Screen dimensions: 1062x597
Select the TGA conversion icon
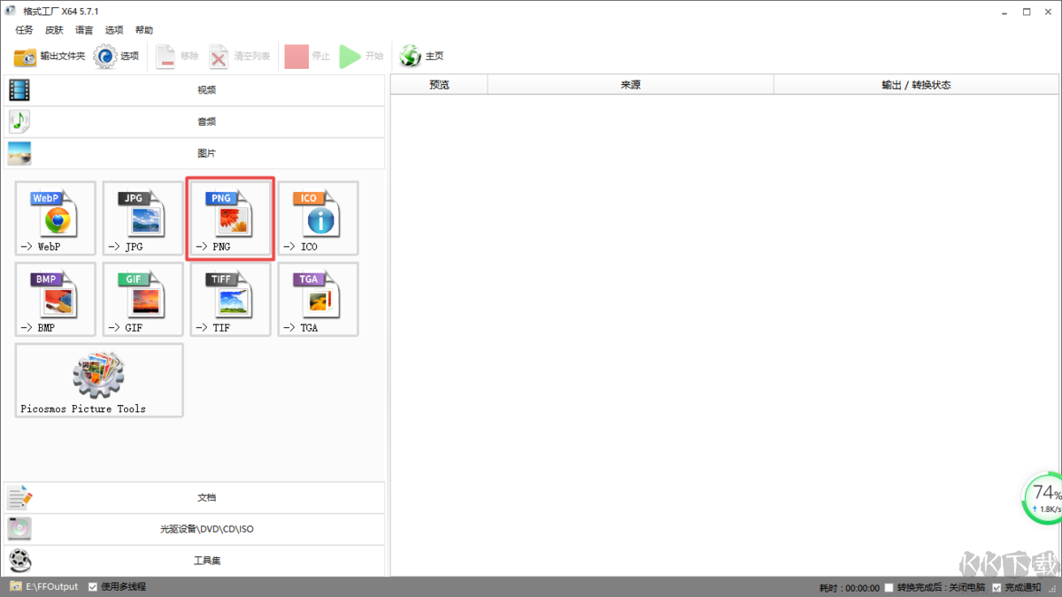(318, 299)
